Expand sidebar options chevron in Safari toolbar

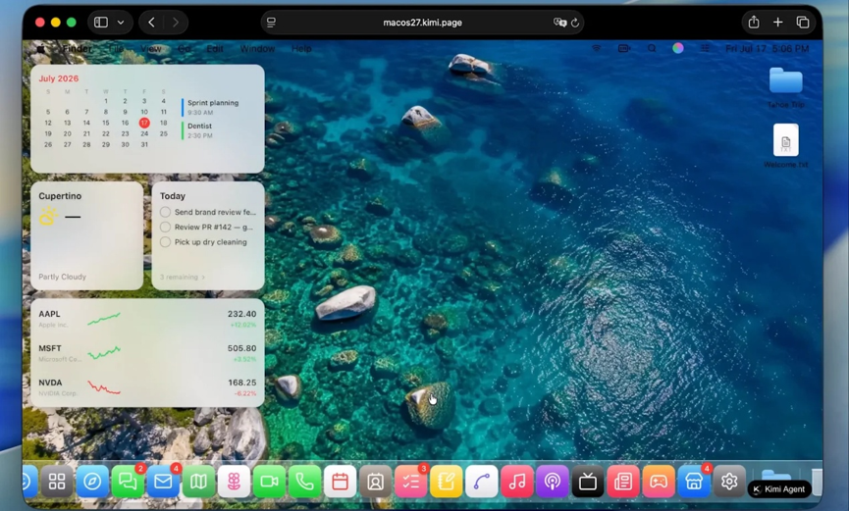point(121,23)
